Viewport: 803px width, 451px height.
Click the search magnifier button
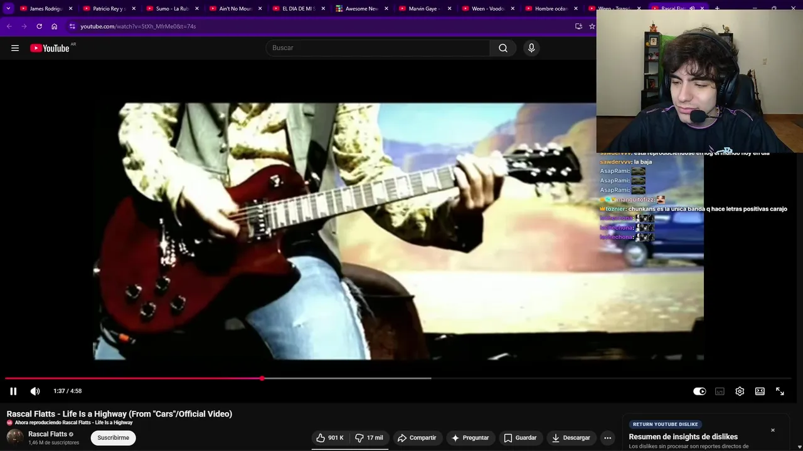503,48
